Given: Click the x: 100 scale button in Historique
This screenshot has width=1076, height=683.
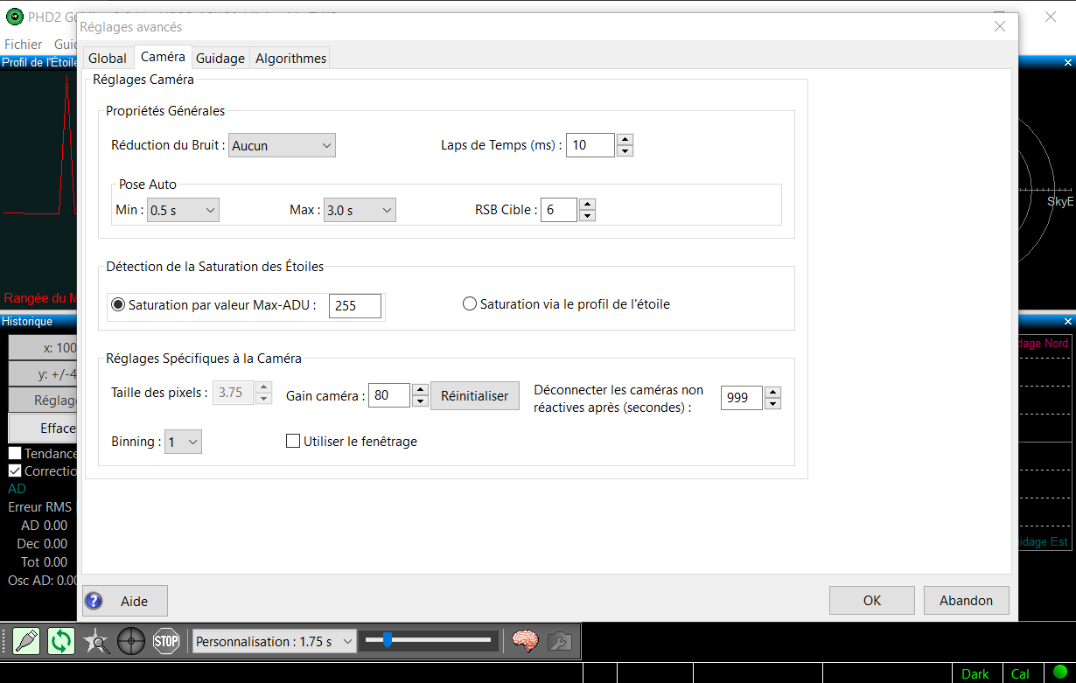Looking at the screenshot, I should (44, 347).
